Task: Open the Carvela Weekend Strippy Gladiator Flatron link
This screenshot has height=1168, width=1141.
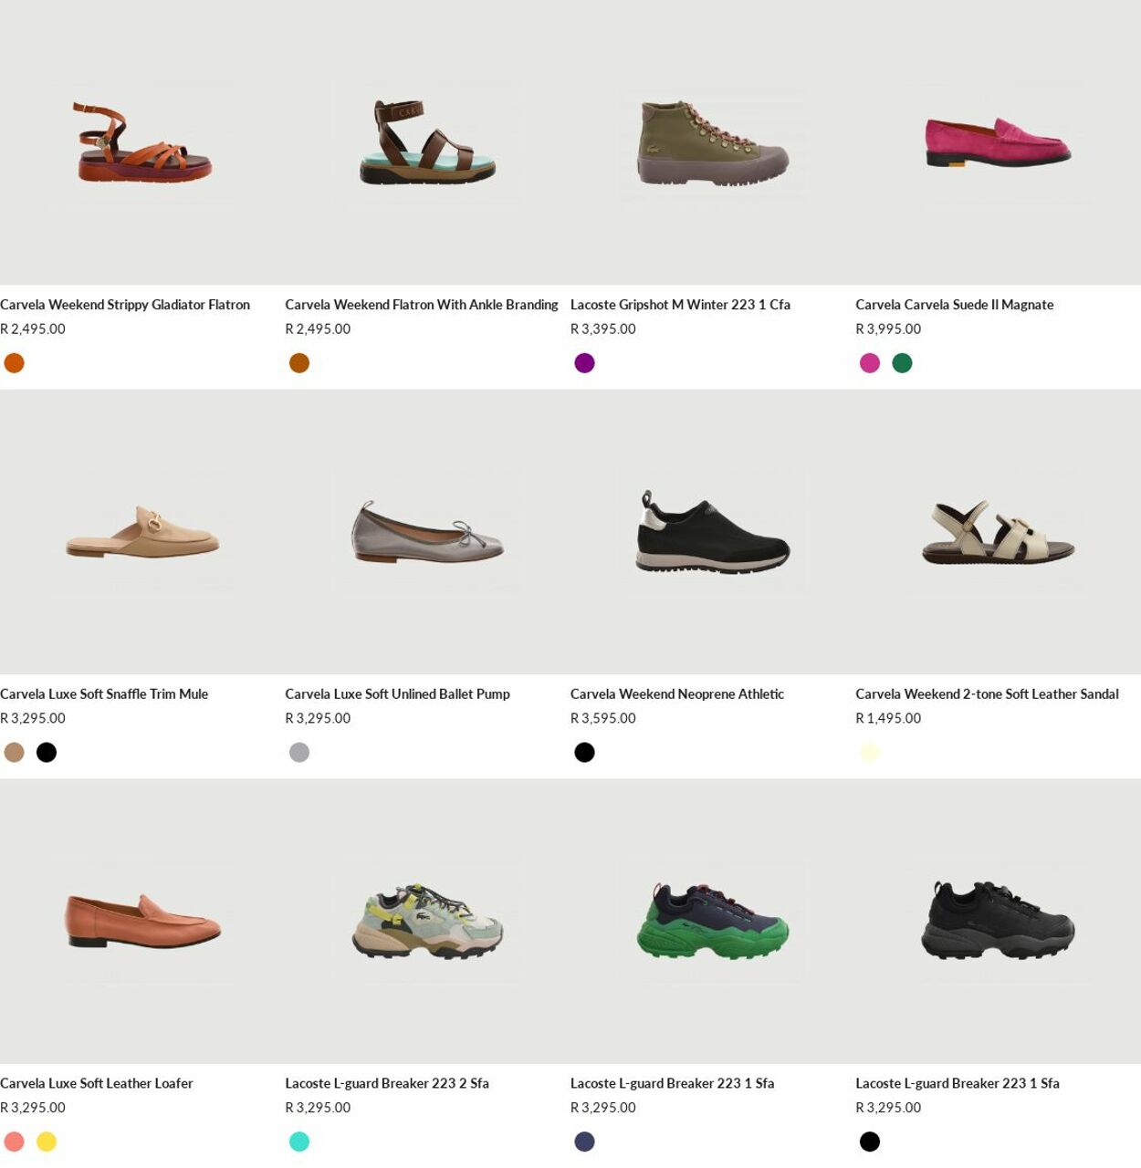Action: pyautogui.click(x=125, y=305)
